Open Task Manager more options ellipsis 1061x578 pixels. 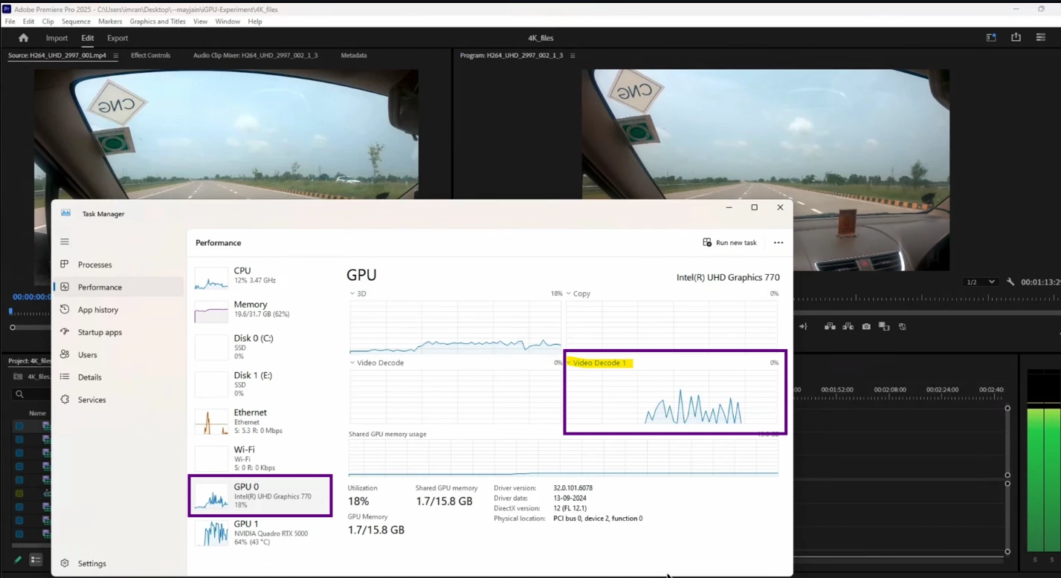click(x=778, y=243)
